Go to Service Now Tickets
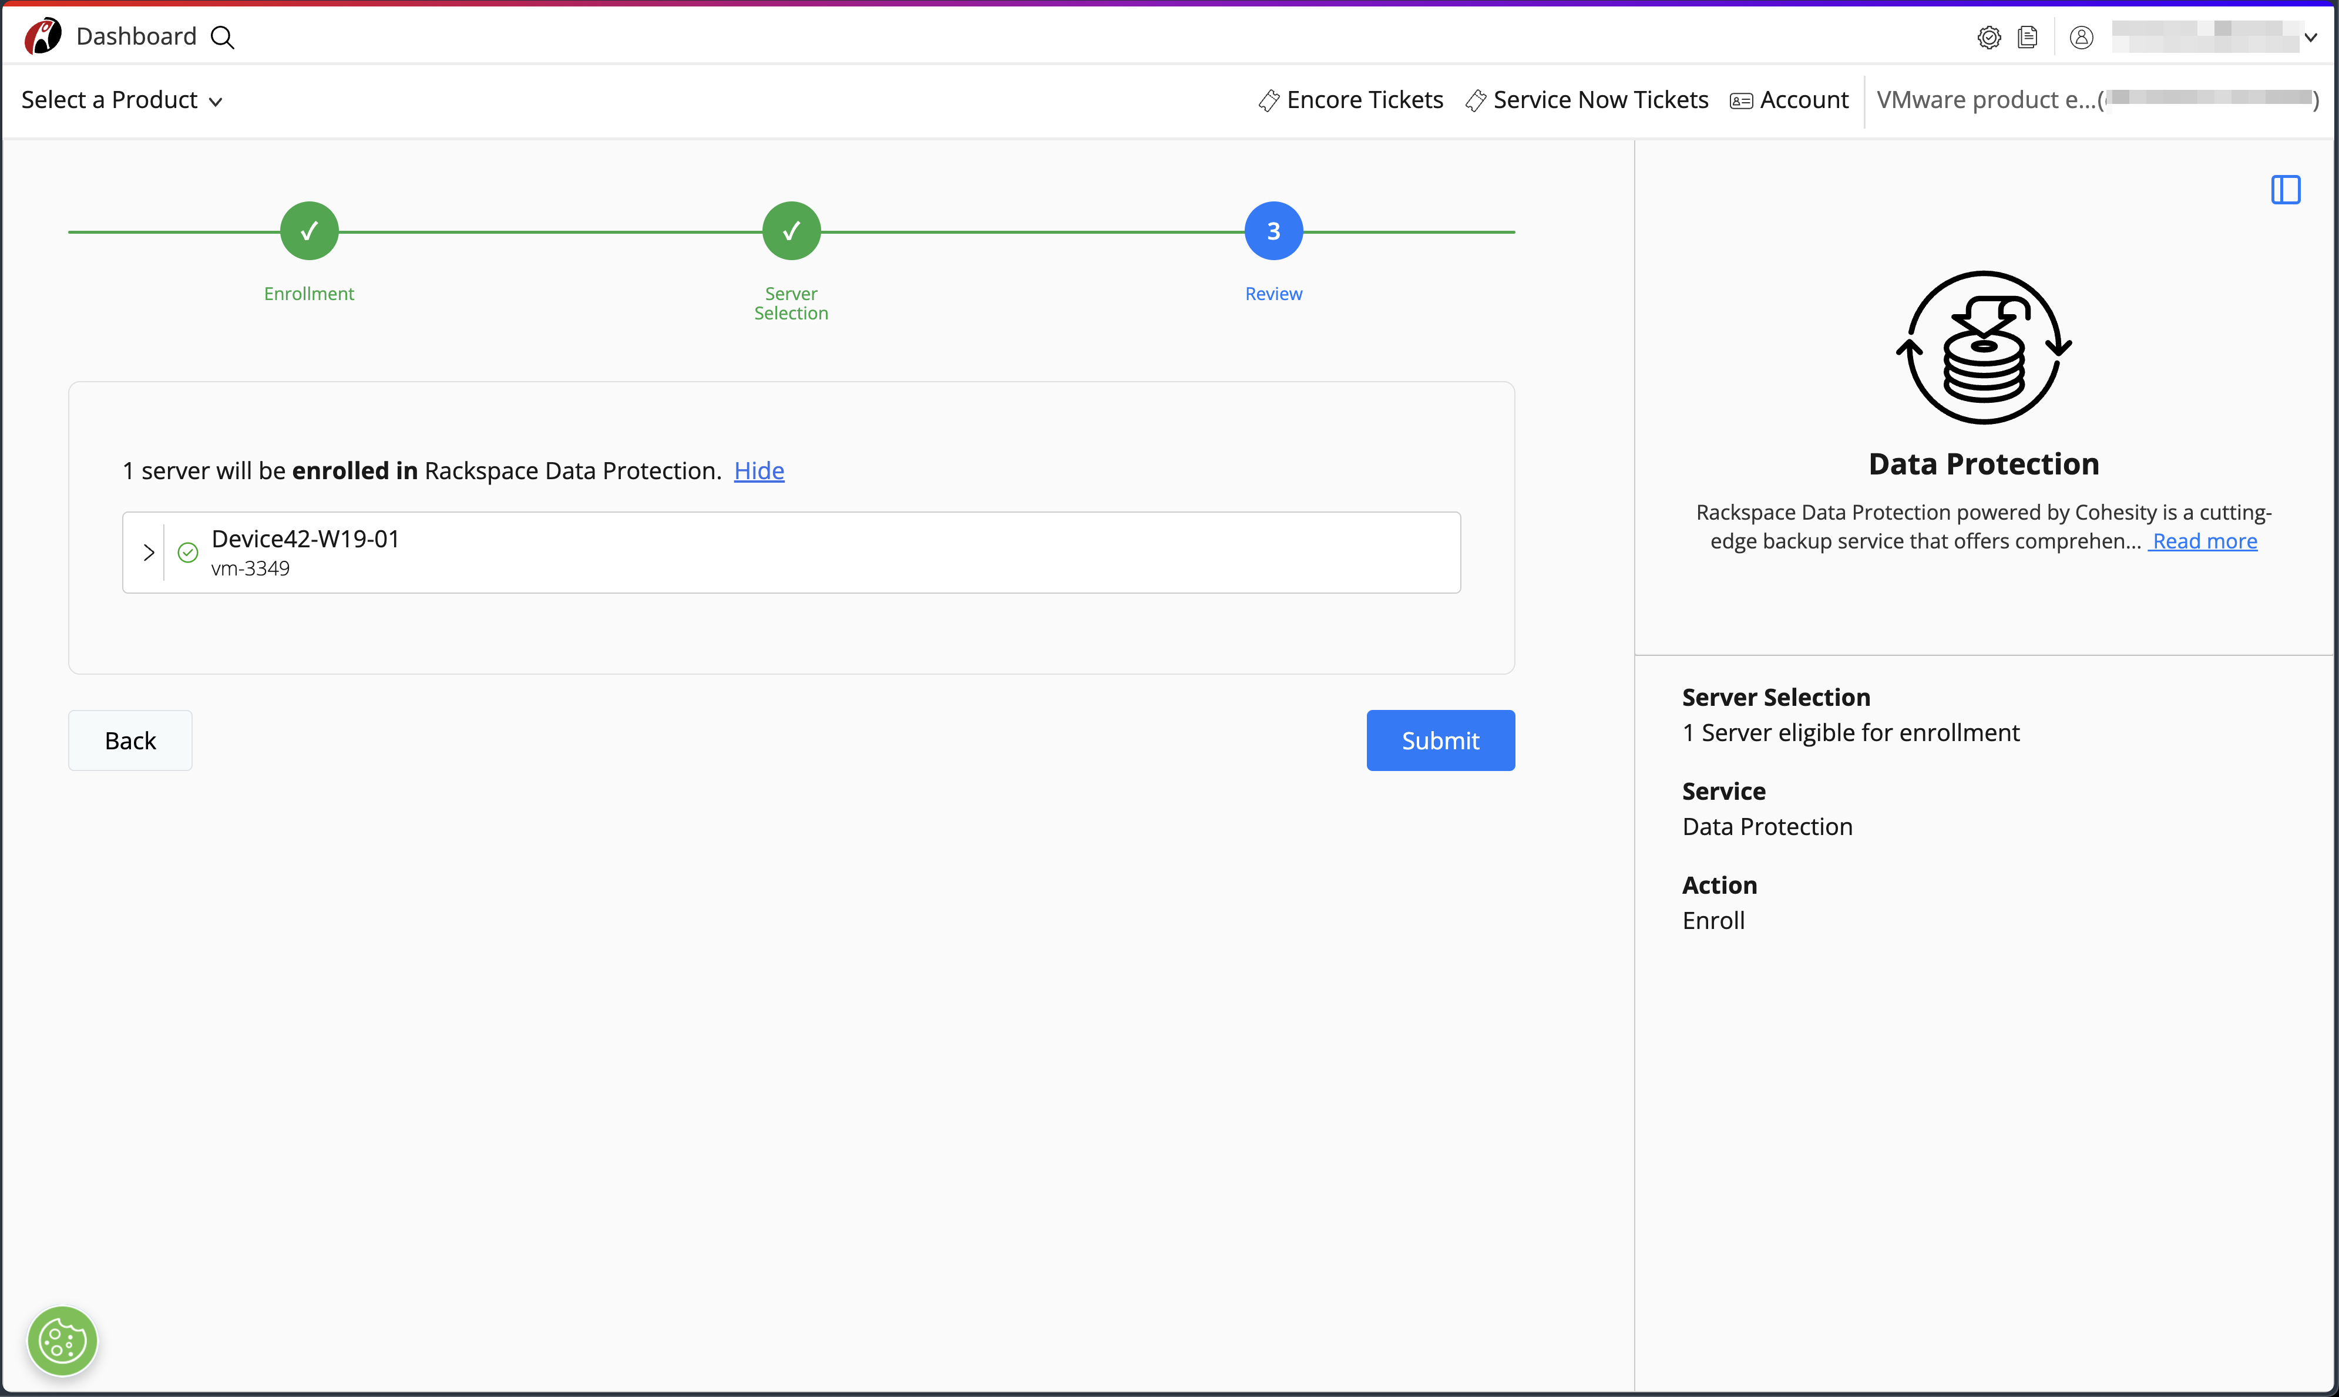Image resolution: width=2339 pixels, height=1397 pixels. (x=1587, y=100)
